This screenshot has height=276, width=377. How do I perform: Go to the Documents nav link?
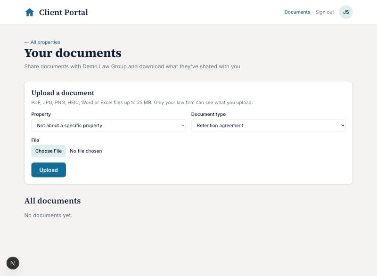(297, 12)
